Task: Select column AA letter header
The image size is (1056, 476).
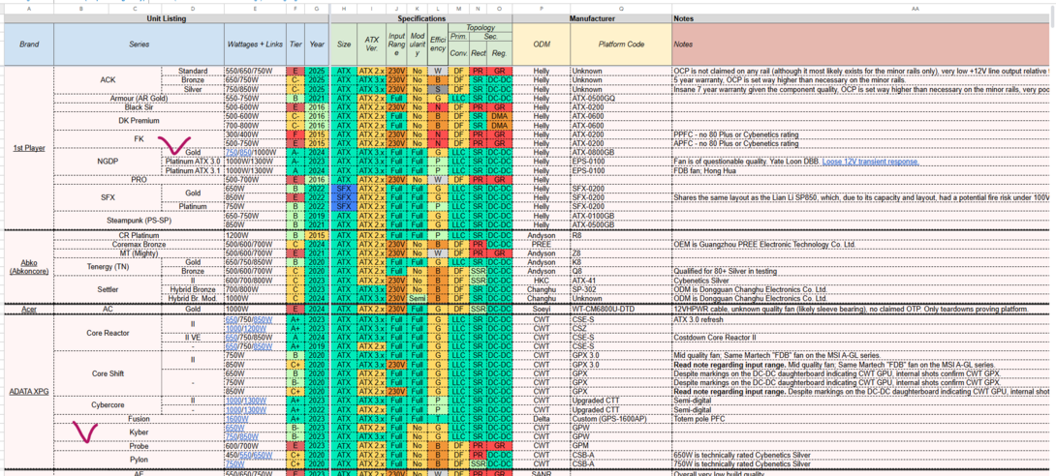Action: [915, 8]
